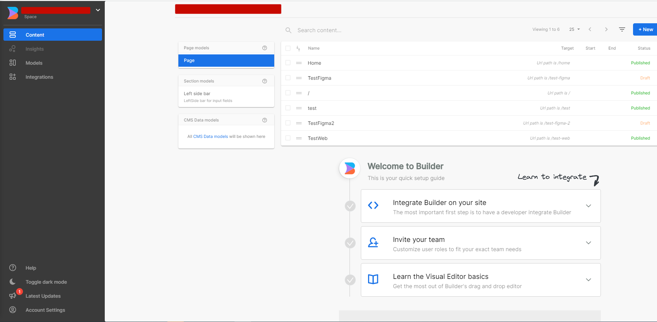Click the Insights icon in the sidebar
This screenshot has width=657, height=322.
pos(13,49)
